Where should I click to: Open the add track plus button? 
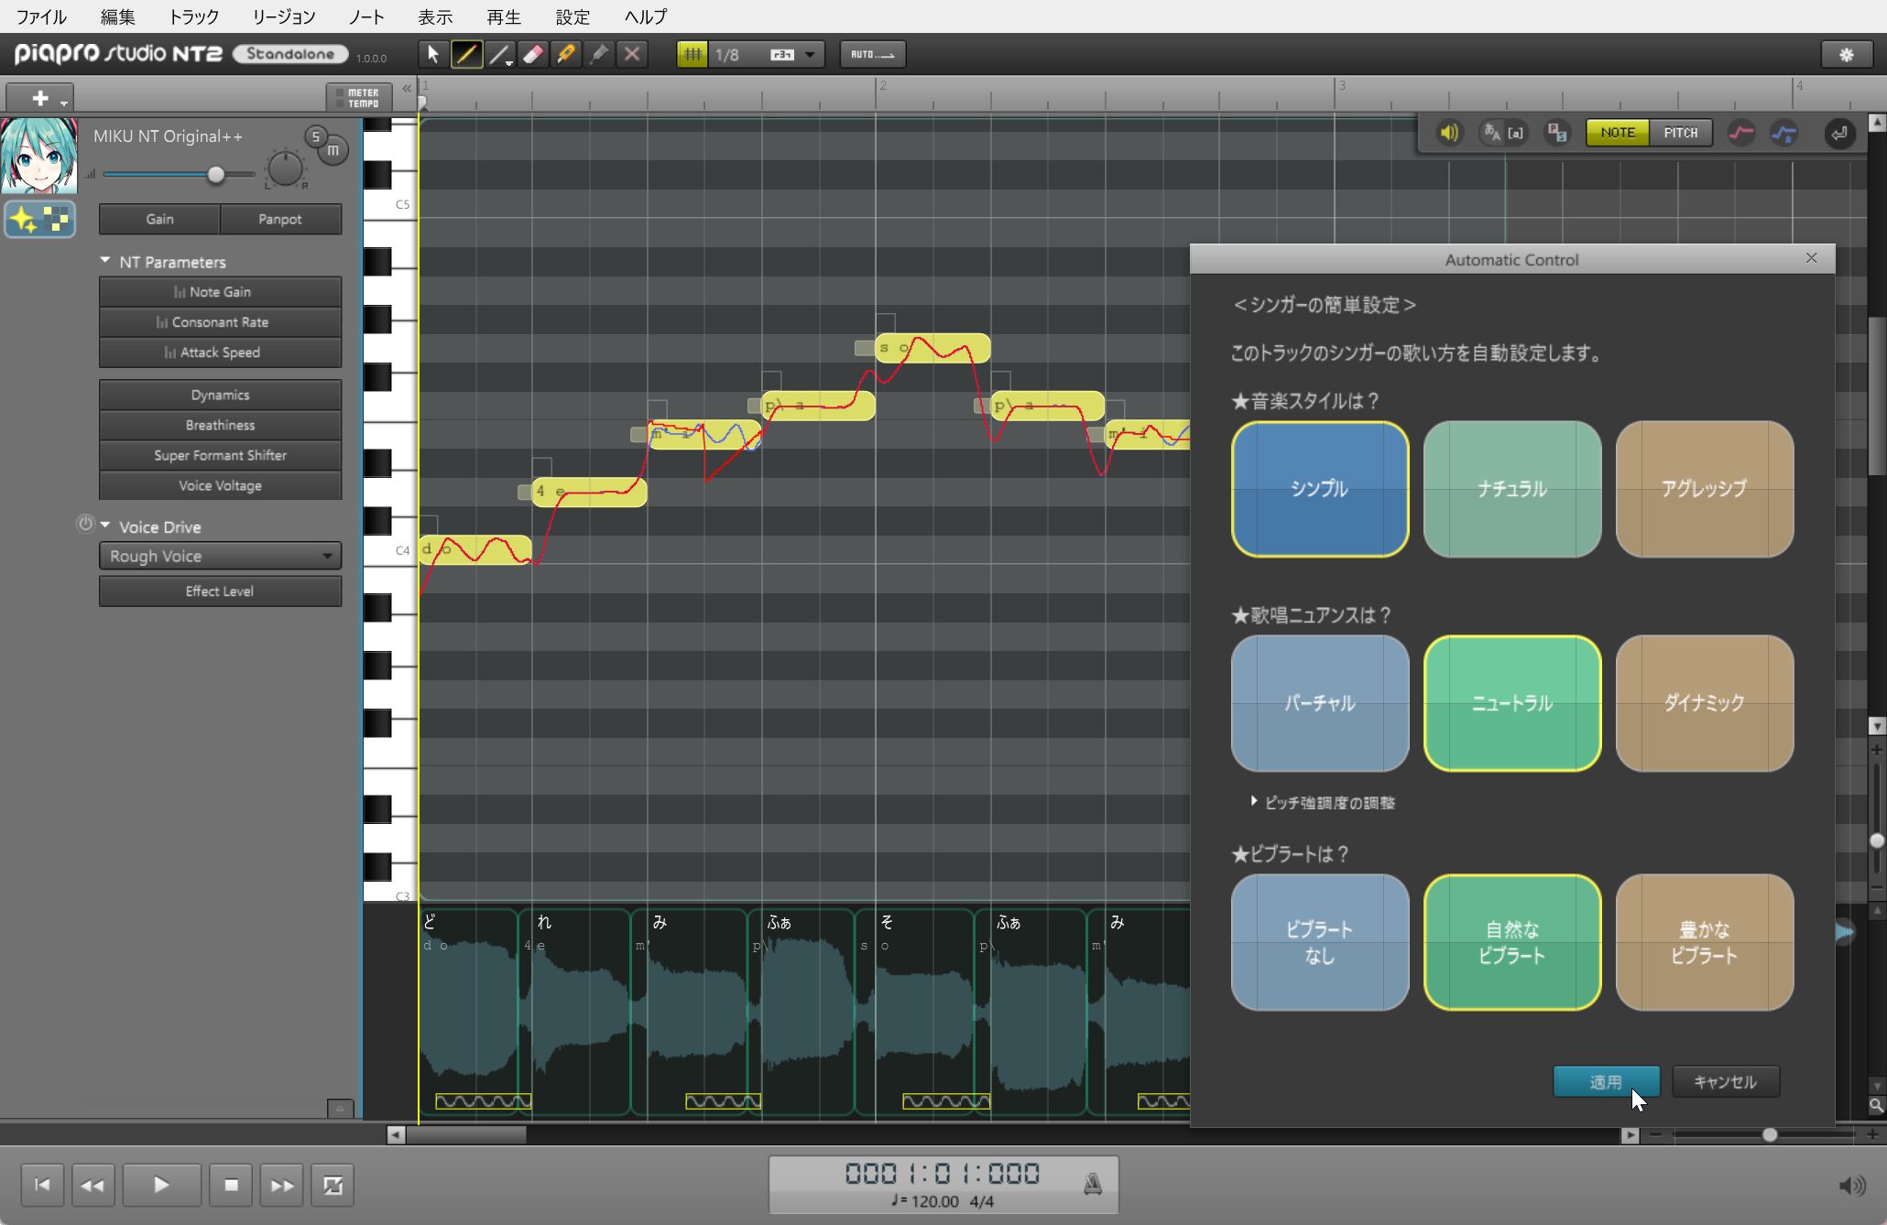39,98
